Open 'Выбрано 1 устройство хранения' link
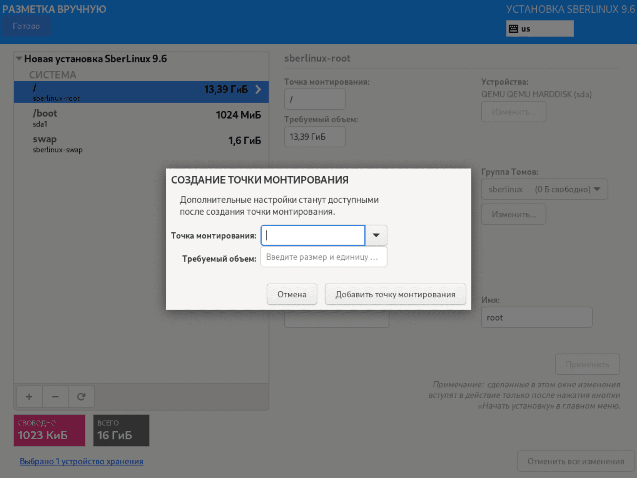Viewport: 637px width, 478px height. tap(81, 461)
